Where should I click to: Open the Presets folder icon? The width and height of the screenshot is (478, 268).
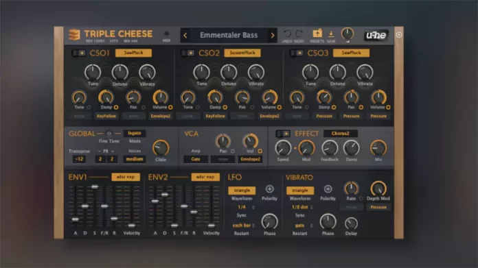point(317,34)
